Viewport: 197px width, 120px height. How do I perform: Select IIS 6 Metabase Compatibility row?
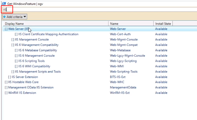(x=100, y=50)
